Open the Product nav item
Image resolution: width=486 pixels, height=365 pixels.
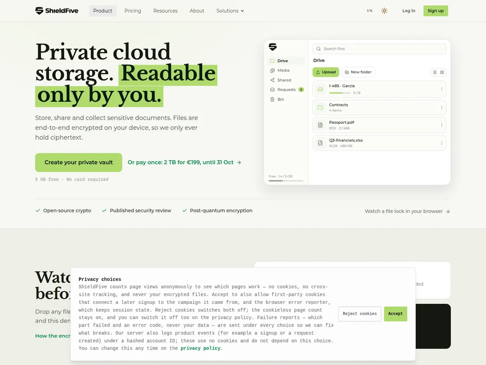102,11
